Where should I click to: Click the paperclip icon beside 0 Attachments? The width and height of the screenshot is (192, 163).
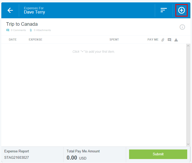pos(31,30)
